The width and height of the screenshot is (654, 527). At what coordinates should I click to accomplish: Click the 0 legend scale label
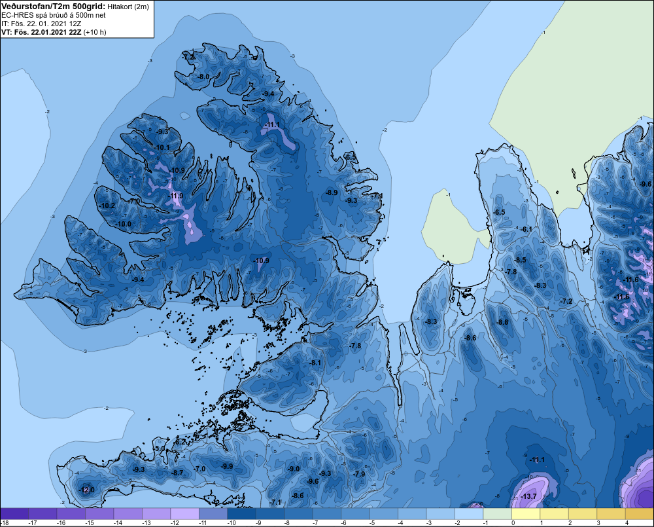513,522
